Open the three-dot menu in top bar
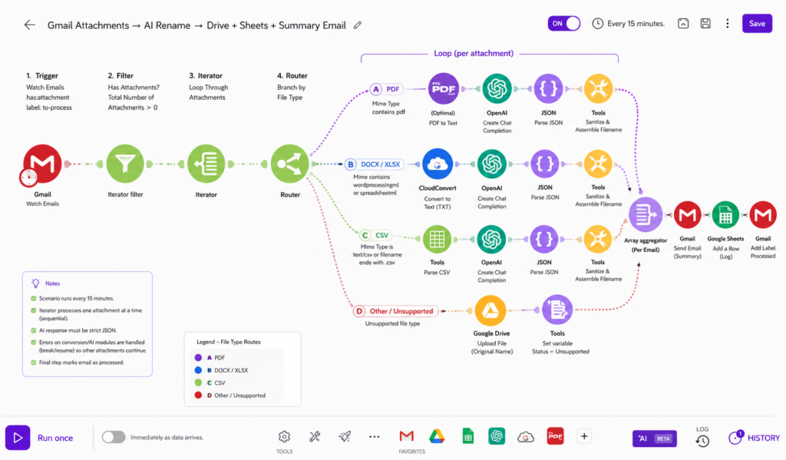Screen dimensions: 786x460 tap(728, 24)
